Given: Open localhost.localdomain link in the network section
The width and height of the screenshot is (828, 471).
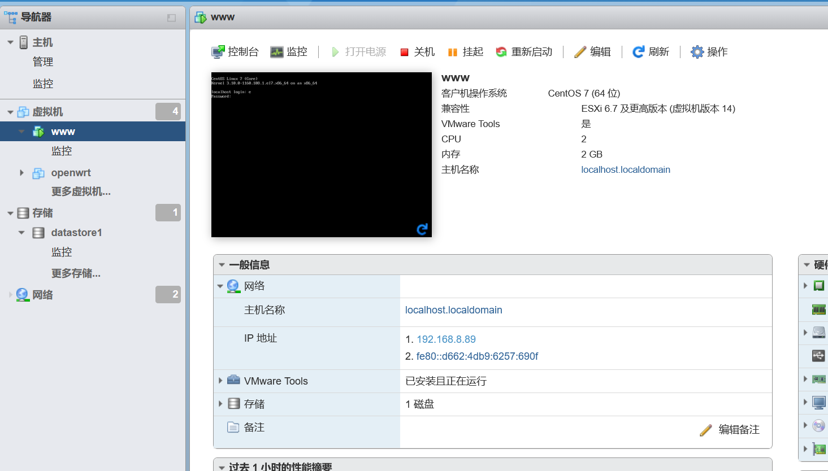Looking at the screenshot, I should pos(454,310).
